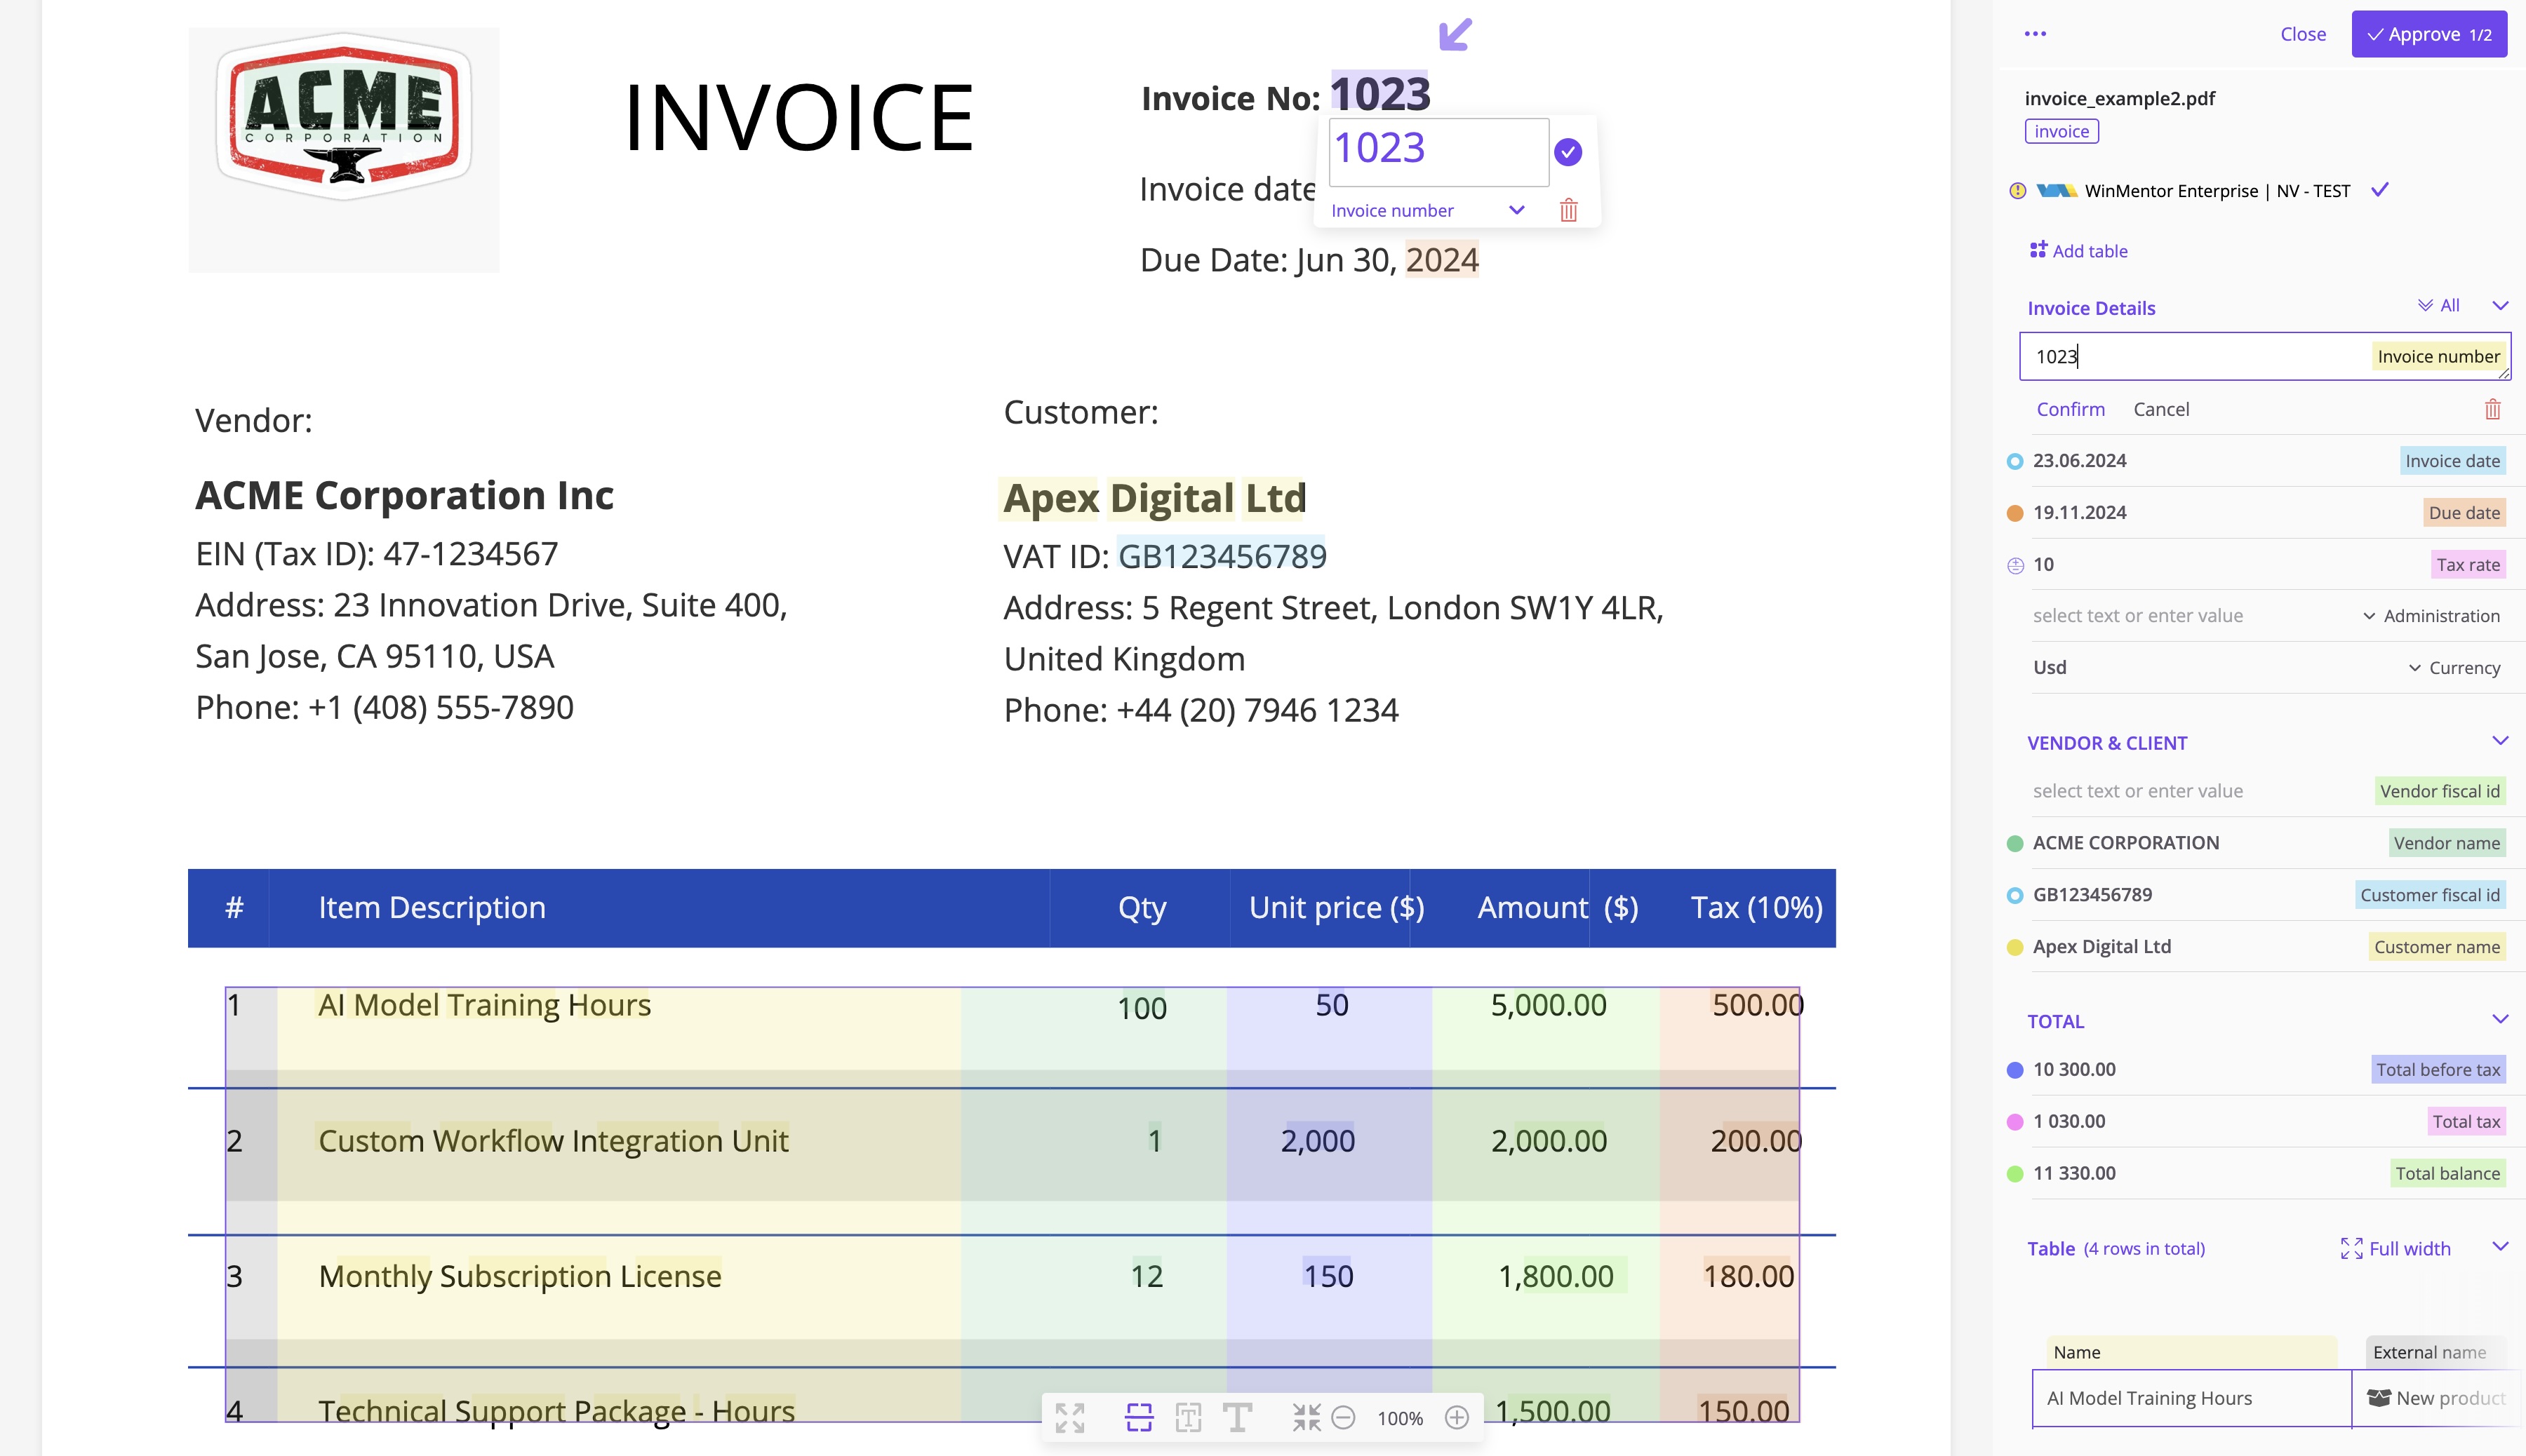Delete the annotation using the popup trash icon
Viewport: 2526px width, 1456px height.
click(x=1569, y=210)
